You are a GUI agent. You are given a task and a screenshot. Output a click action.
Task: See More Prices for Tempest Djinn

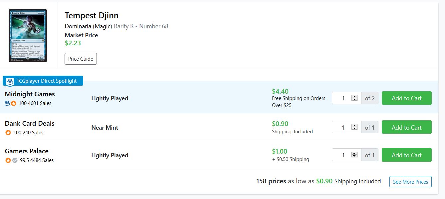[410, 182]
